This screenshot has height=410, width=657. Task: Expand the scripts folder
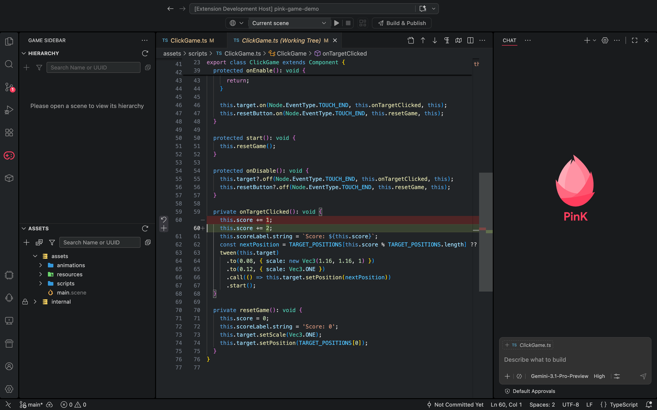(41, 283)
